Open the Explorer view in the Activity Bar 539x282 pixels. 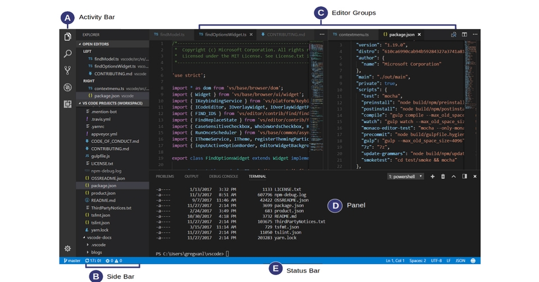point(68,37)
